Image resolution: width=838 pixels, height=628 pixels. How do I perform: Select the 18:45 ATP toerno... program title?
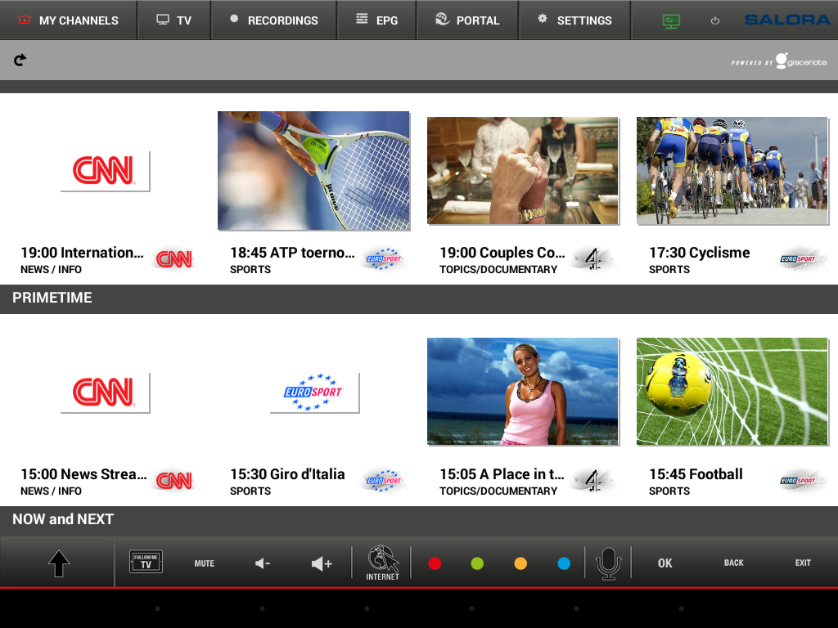click(x=292, y=253)
